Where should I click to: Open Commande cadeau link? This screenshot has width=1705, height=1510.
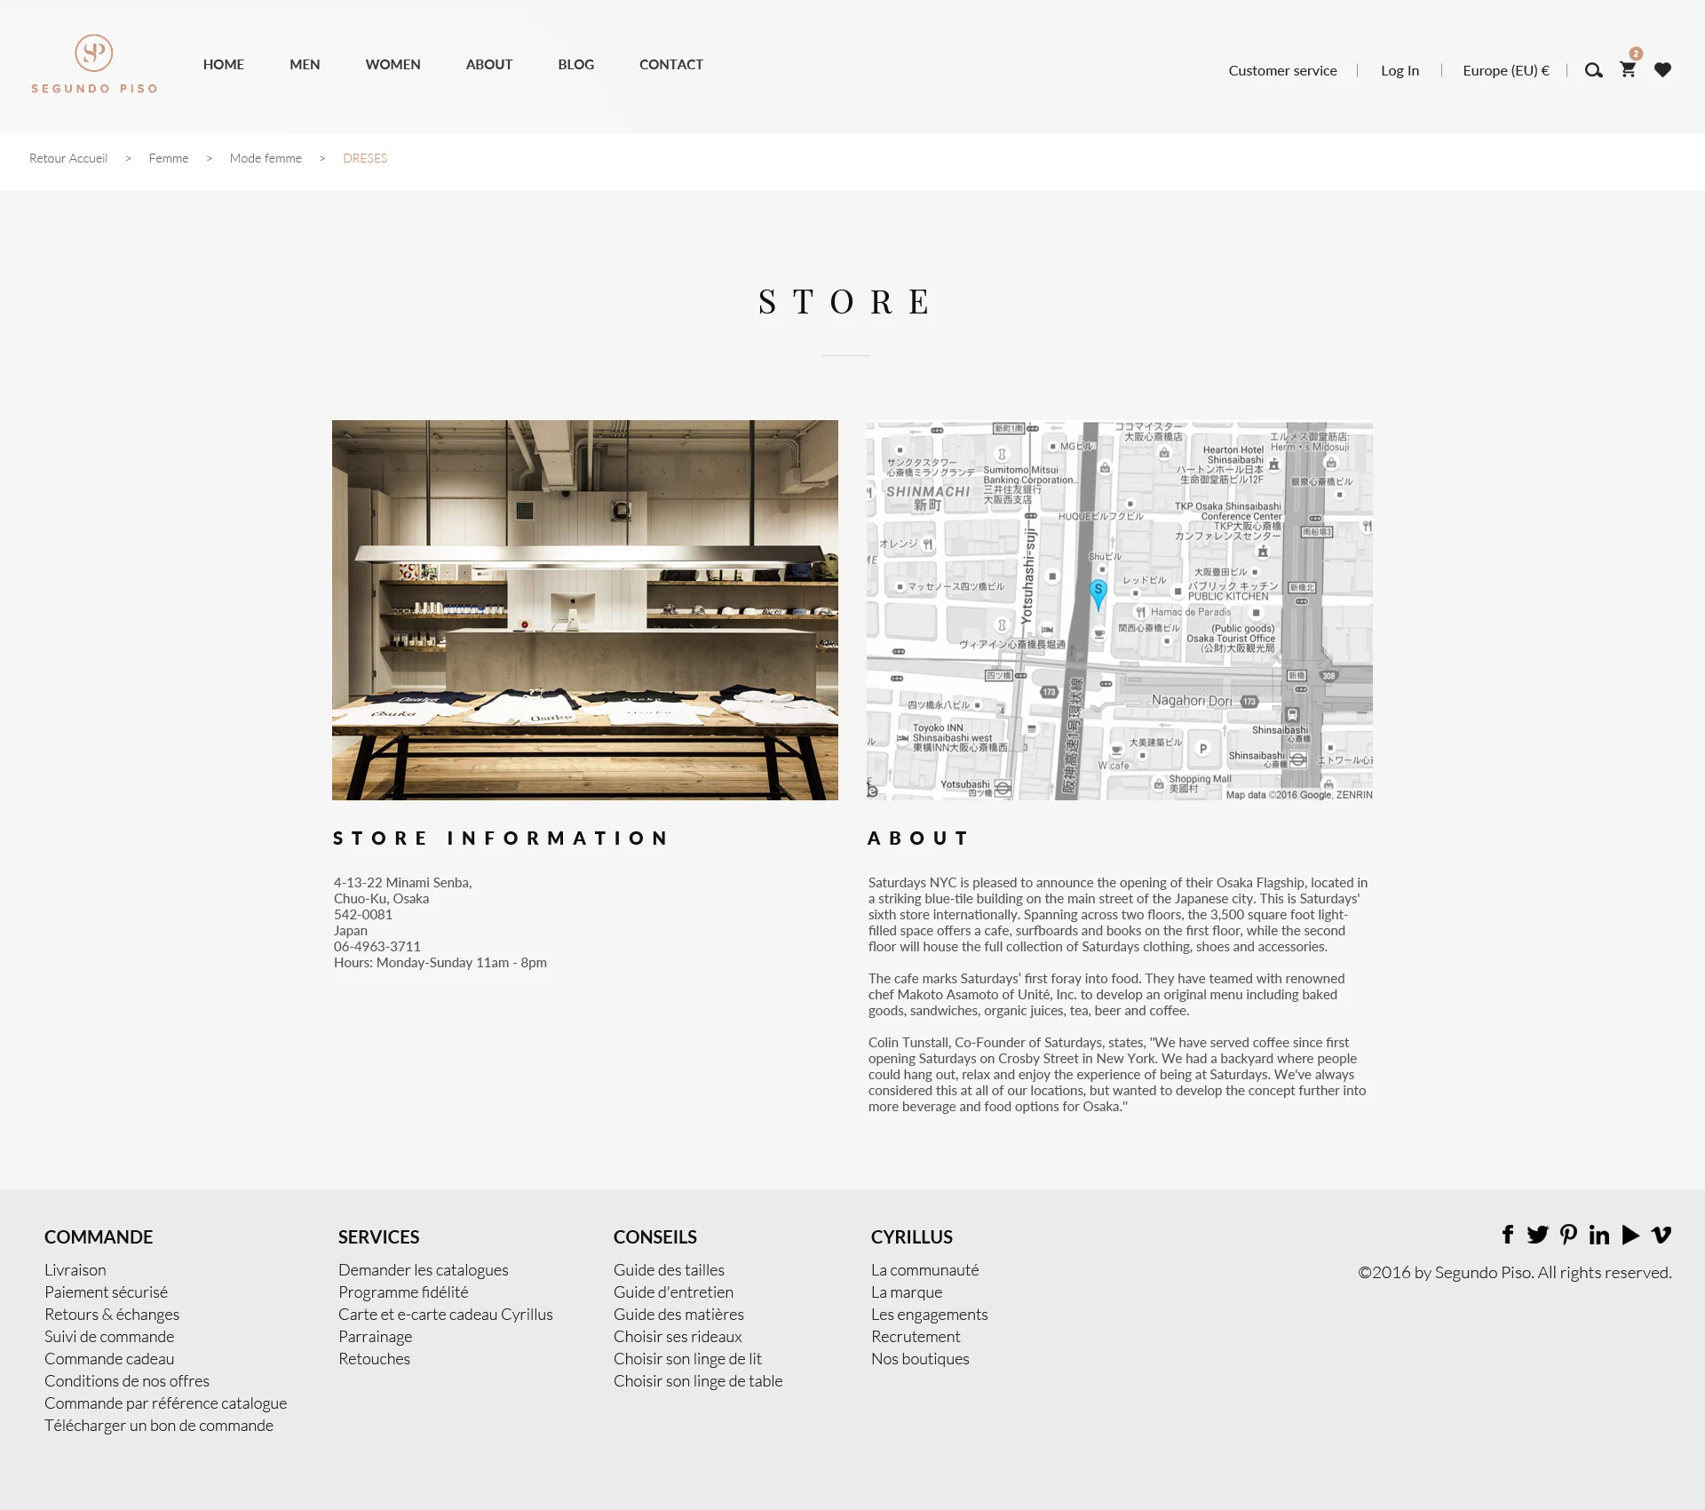pyautogui.click(x=109, y=1359)
